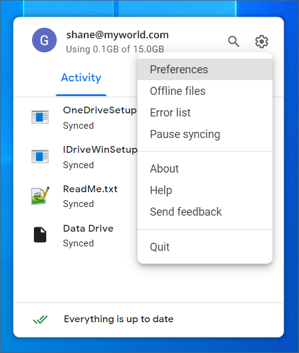Select Offline files menu entry

[205, 91]
